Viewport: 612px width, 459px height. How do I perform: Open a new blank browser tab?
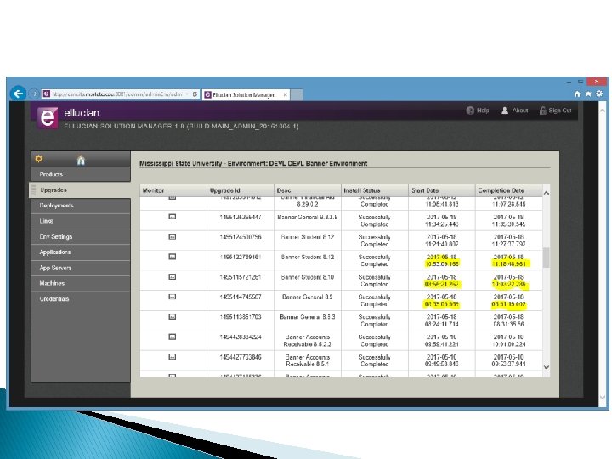click(297, 94)
